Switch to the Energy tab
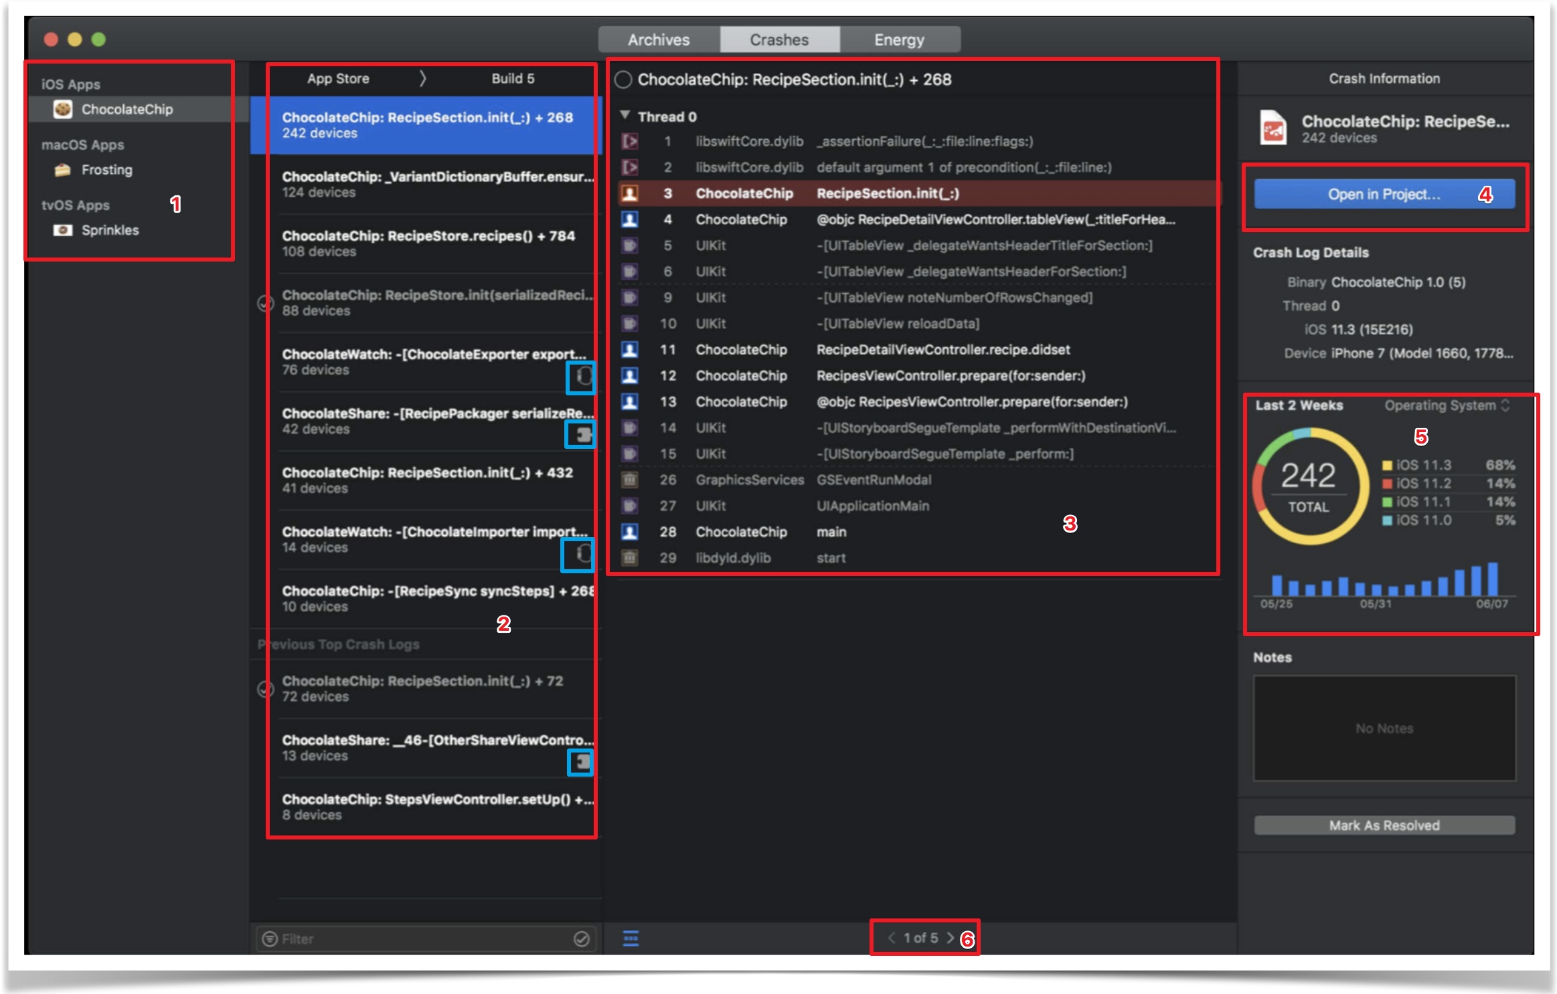Viewport: 1557px width, 994px height. pos(899,40)
